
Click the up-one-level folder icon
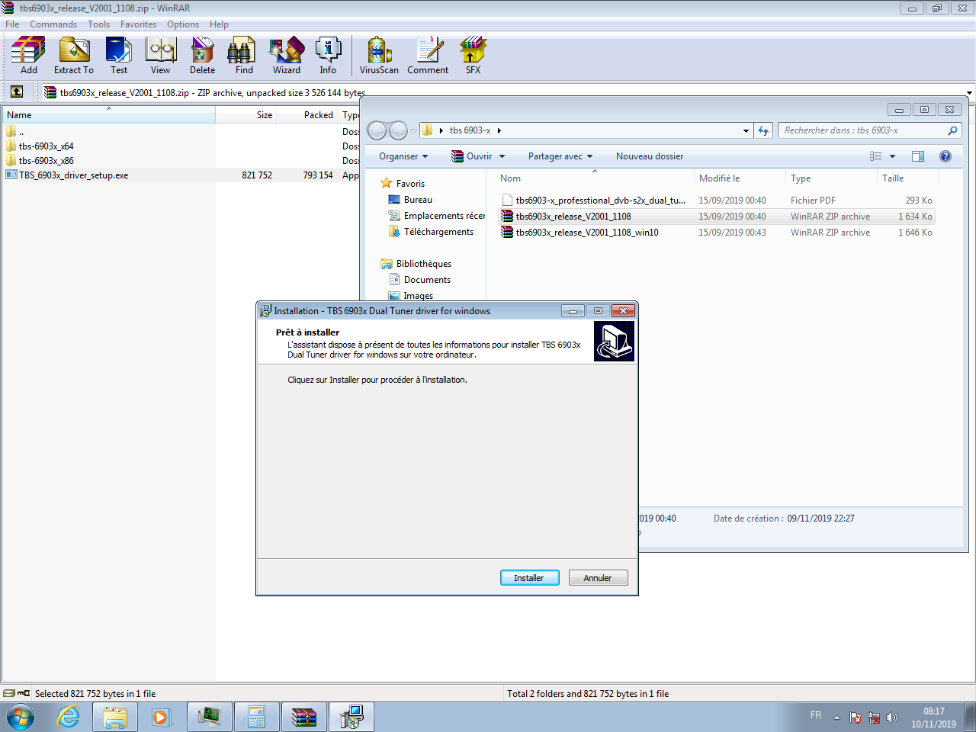click(17, 92)
